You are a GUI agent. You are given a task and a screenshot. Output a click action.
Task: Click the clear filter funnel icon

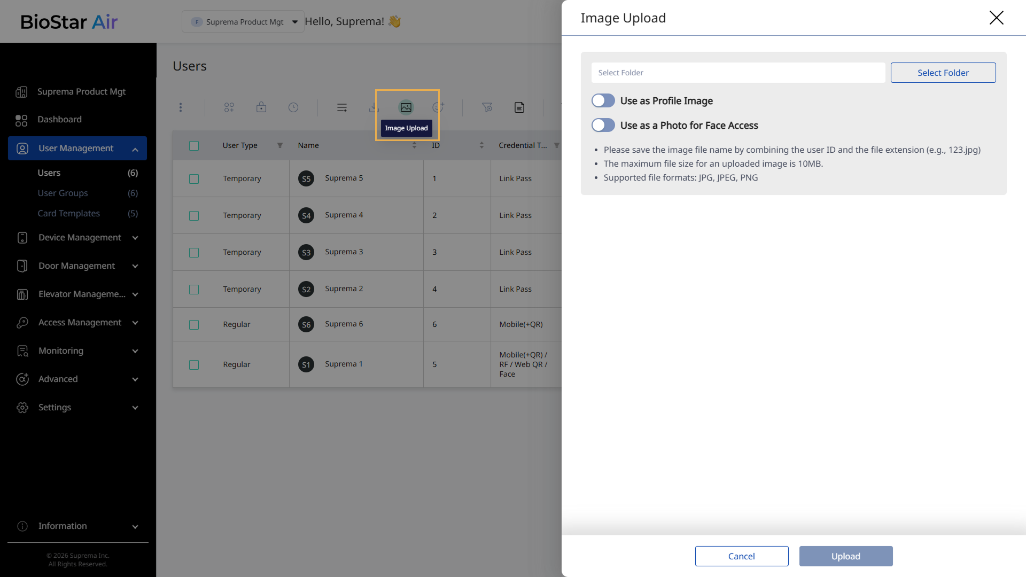coord(487,107)
